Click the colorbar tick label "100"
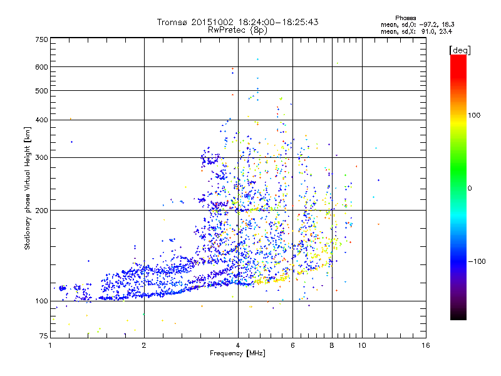The height and width of the screenshot is (376, 501). [474, 115]
